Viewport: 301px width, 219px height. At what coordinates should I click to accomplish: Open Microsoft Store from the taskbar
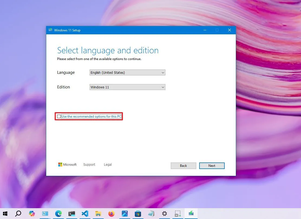pyautogui.click(x=138, y=214)
